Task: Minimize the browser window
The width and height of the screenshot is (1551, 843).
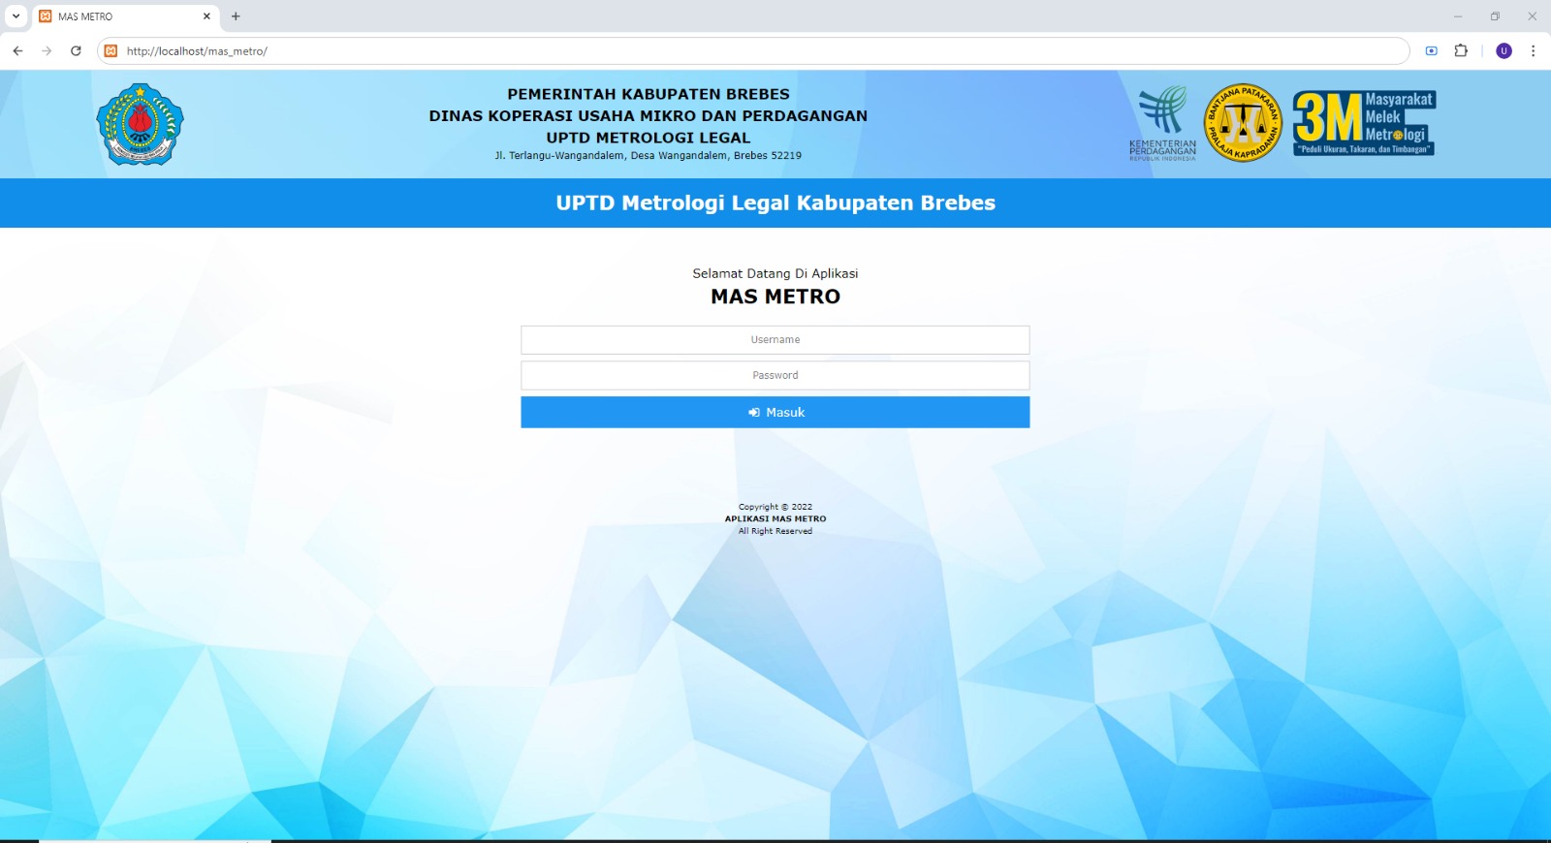Action: coord(1457,16)
